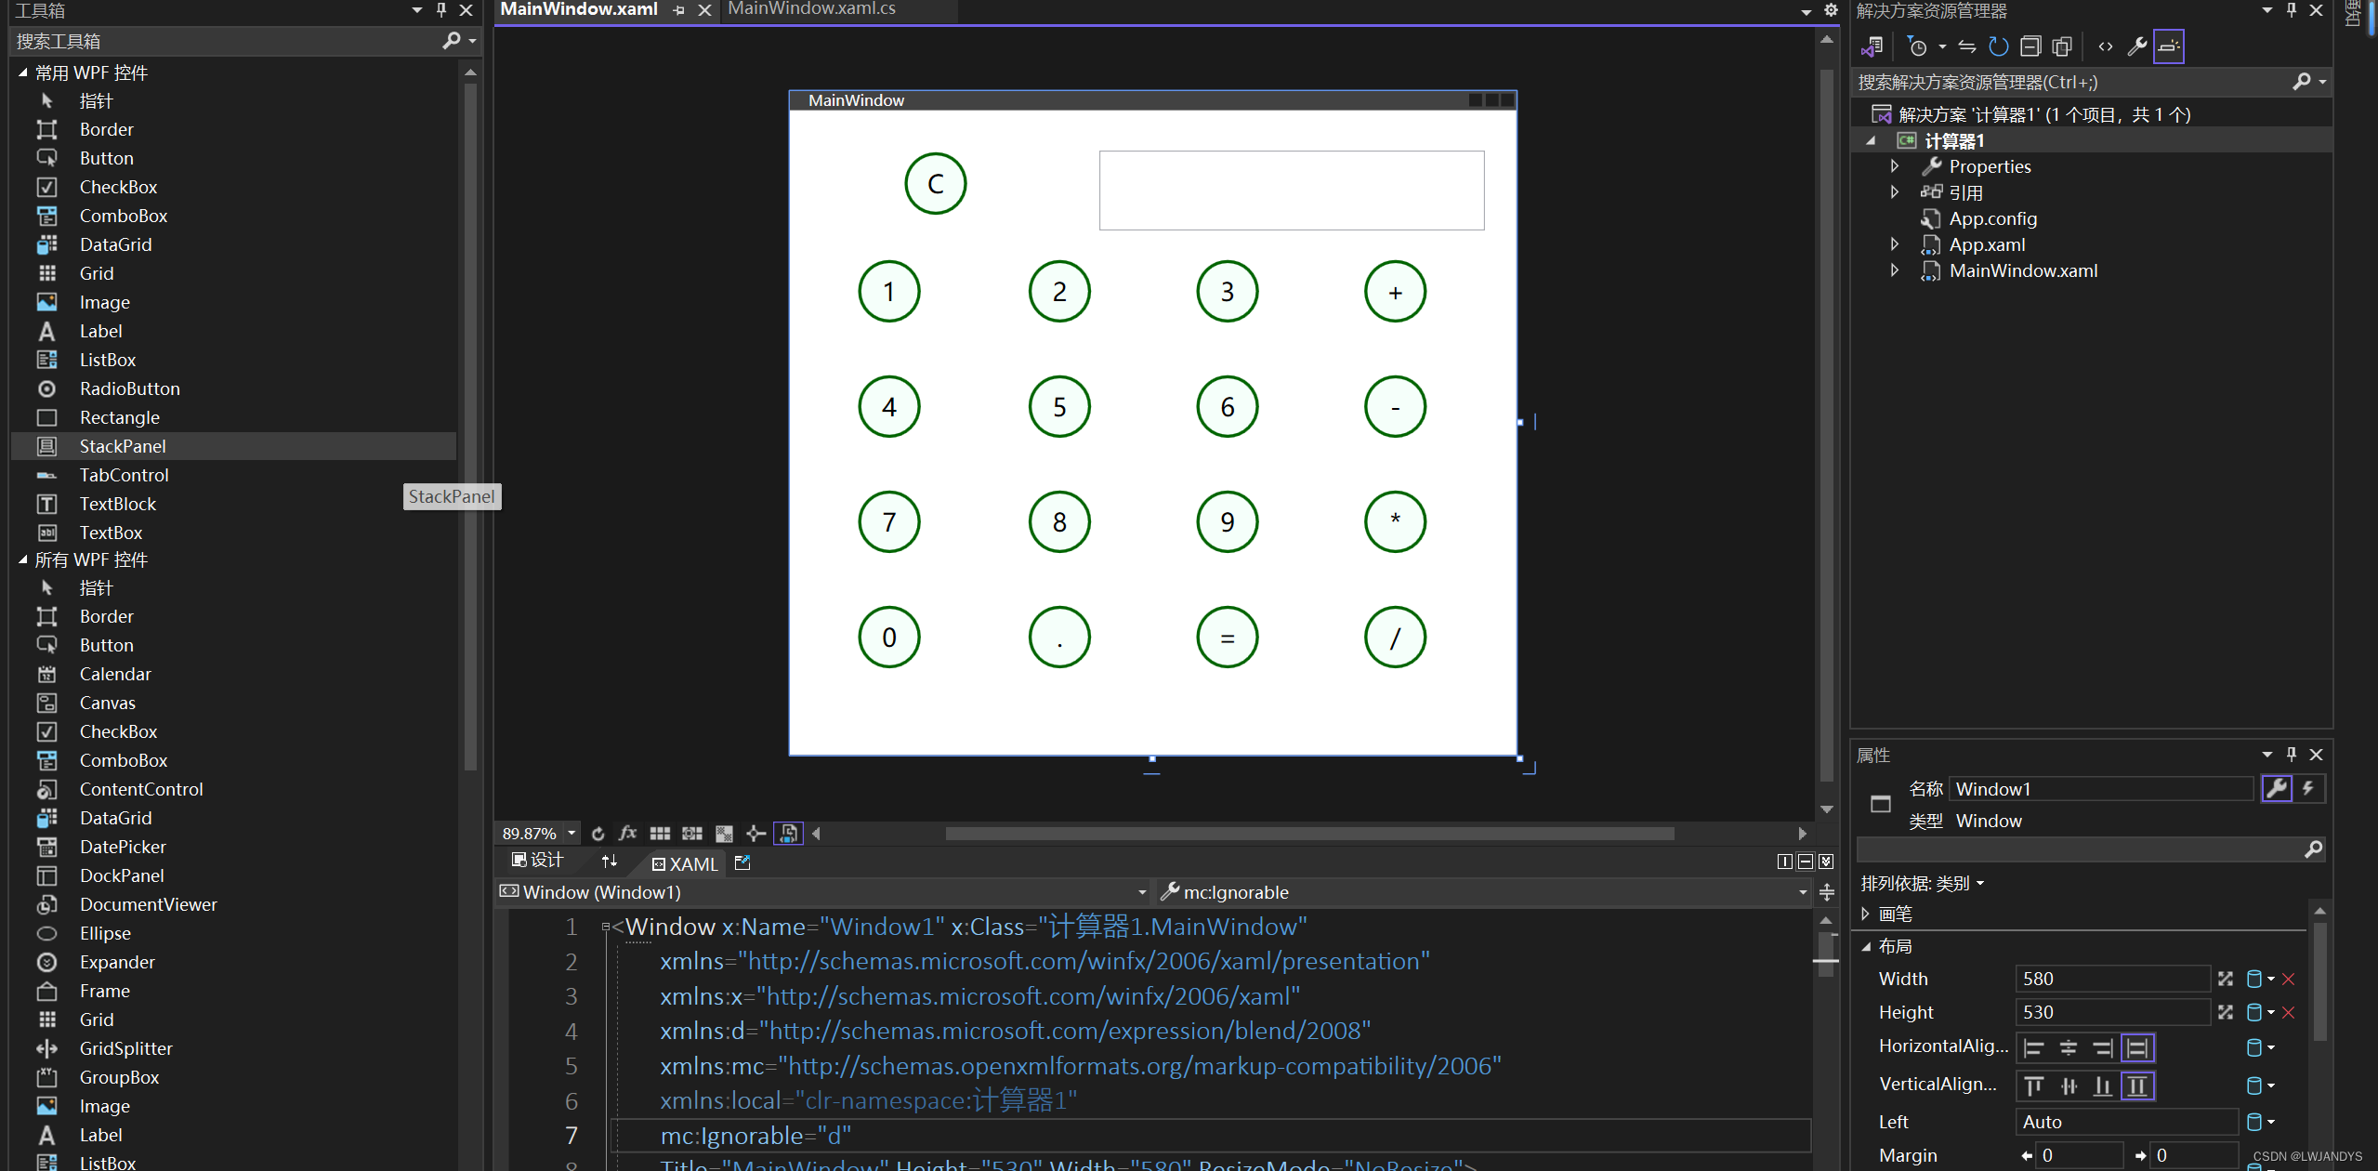Switch to the MainWindow.xaml.cs tab

point(811,9)
